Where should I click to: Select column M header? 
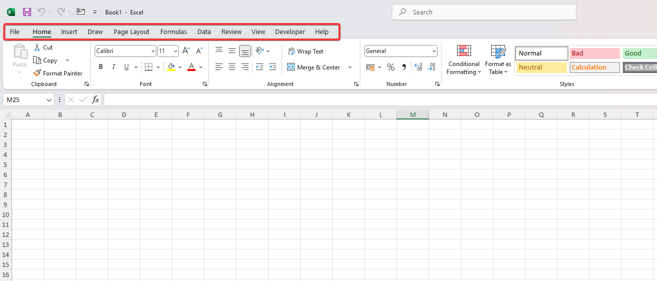[x=413, y=115]
